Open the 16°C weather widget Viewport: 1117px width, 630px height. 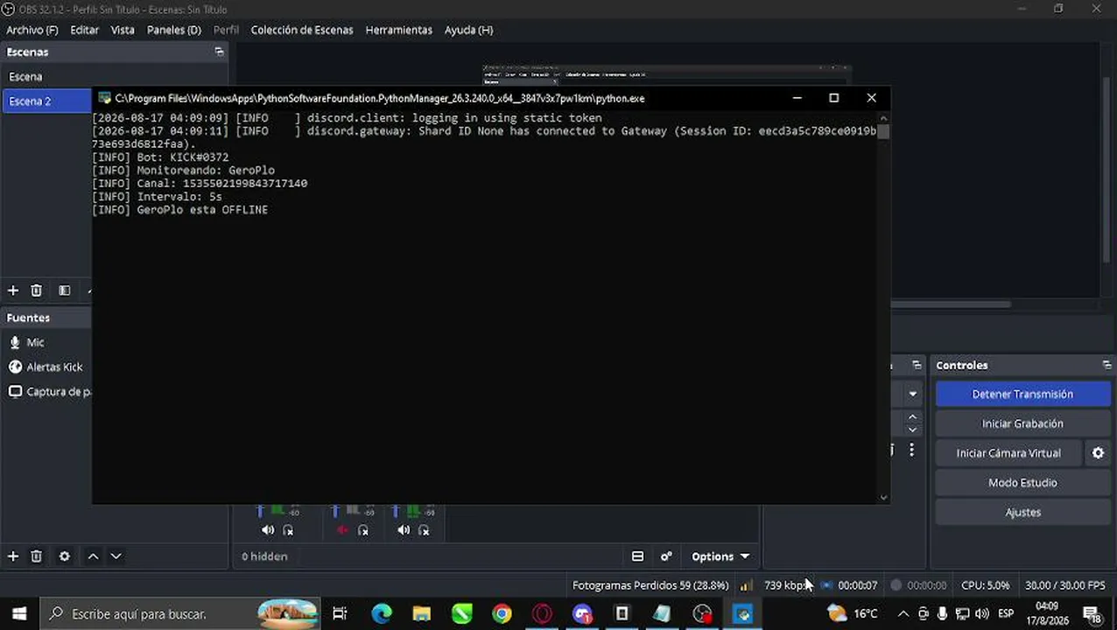point(854,613)
